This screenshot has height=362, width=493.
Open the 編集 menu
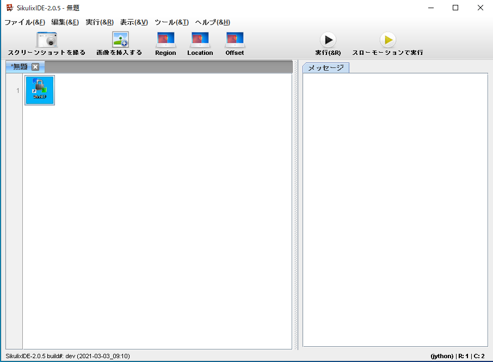(x=65, y=22)
